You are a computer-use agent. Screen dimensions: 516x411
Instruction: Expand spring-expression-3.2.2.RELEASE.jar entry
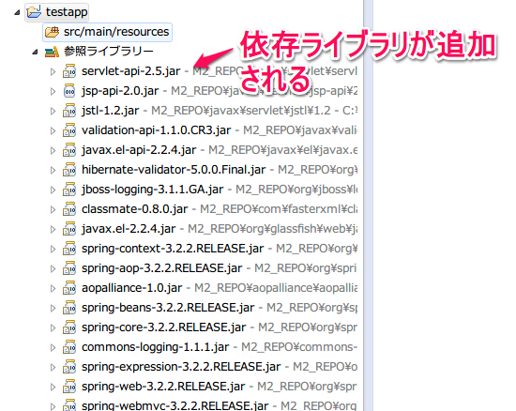[53, 368]
